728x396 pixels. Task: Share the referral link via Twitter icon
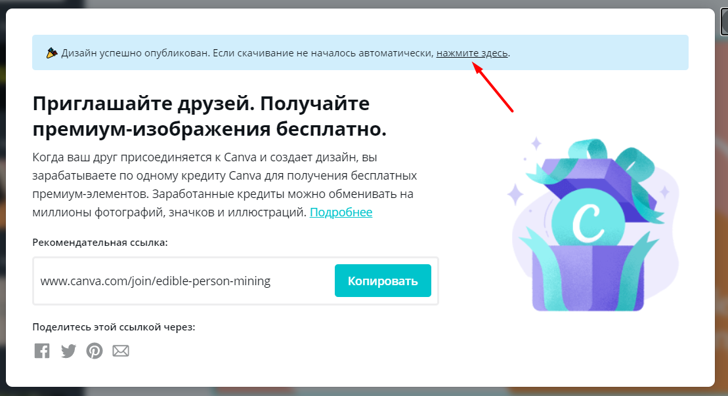tap(68, 351)
